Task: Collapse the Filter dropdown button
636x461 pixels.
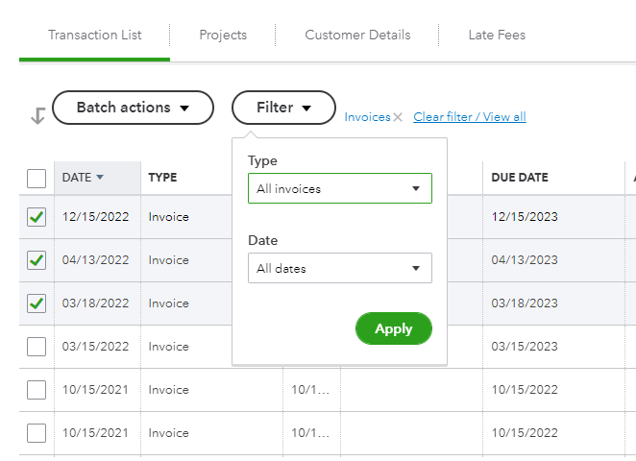Action: [283, 108]
